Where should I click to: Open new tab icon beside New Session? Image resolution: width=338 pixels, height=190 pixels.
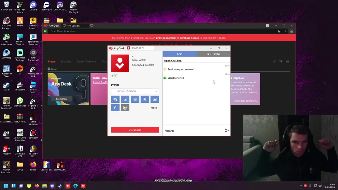pyautogui.click(x=92, y=26)
